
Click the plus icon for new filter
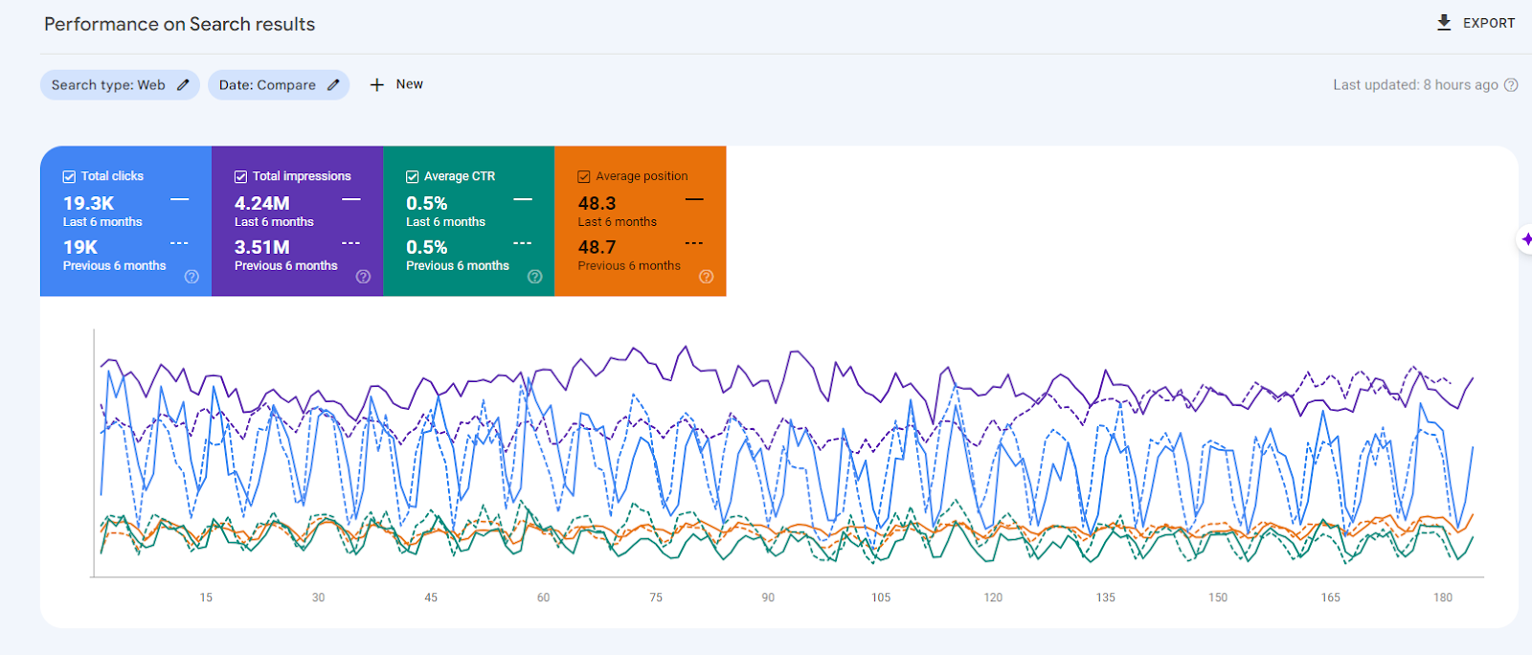click(377, 84)
